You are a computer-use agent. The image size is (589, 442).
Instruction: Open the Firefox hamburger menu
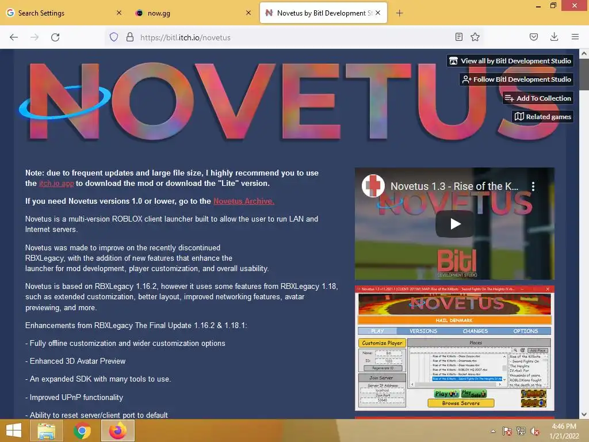click(x=575, y=37)
